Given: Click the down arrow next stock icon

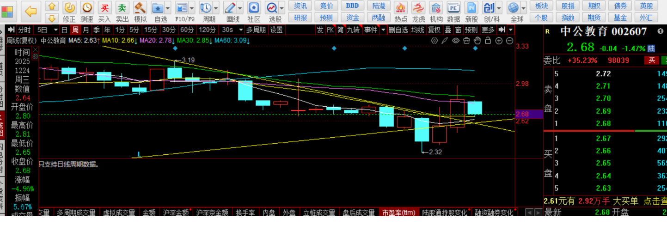Looking at the screenshot, I should click(52, 18).
